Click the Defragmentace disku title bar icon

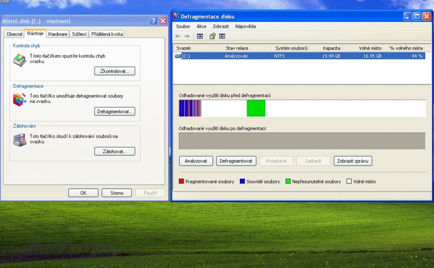176,16
